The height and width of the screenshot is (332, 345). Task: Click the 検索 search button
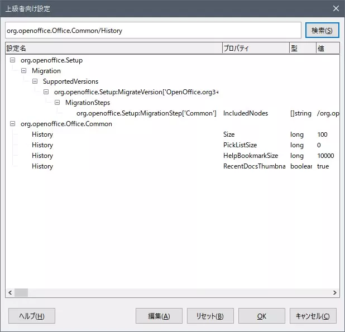point(322,30)
